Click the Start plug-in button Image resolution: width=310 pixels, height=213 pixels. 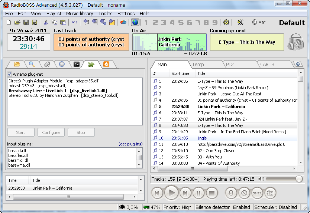[21, 132]
